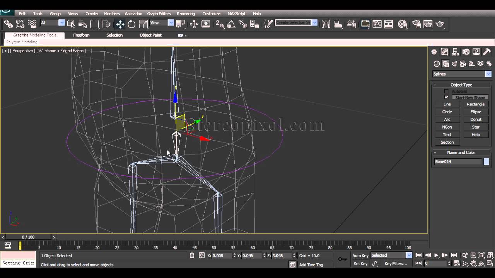Open the Align tool
495x278 pixels.
click(x=338, y=24)
